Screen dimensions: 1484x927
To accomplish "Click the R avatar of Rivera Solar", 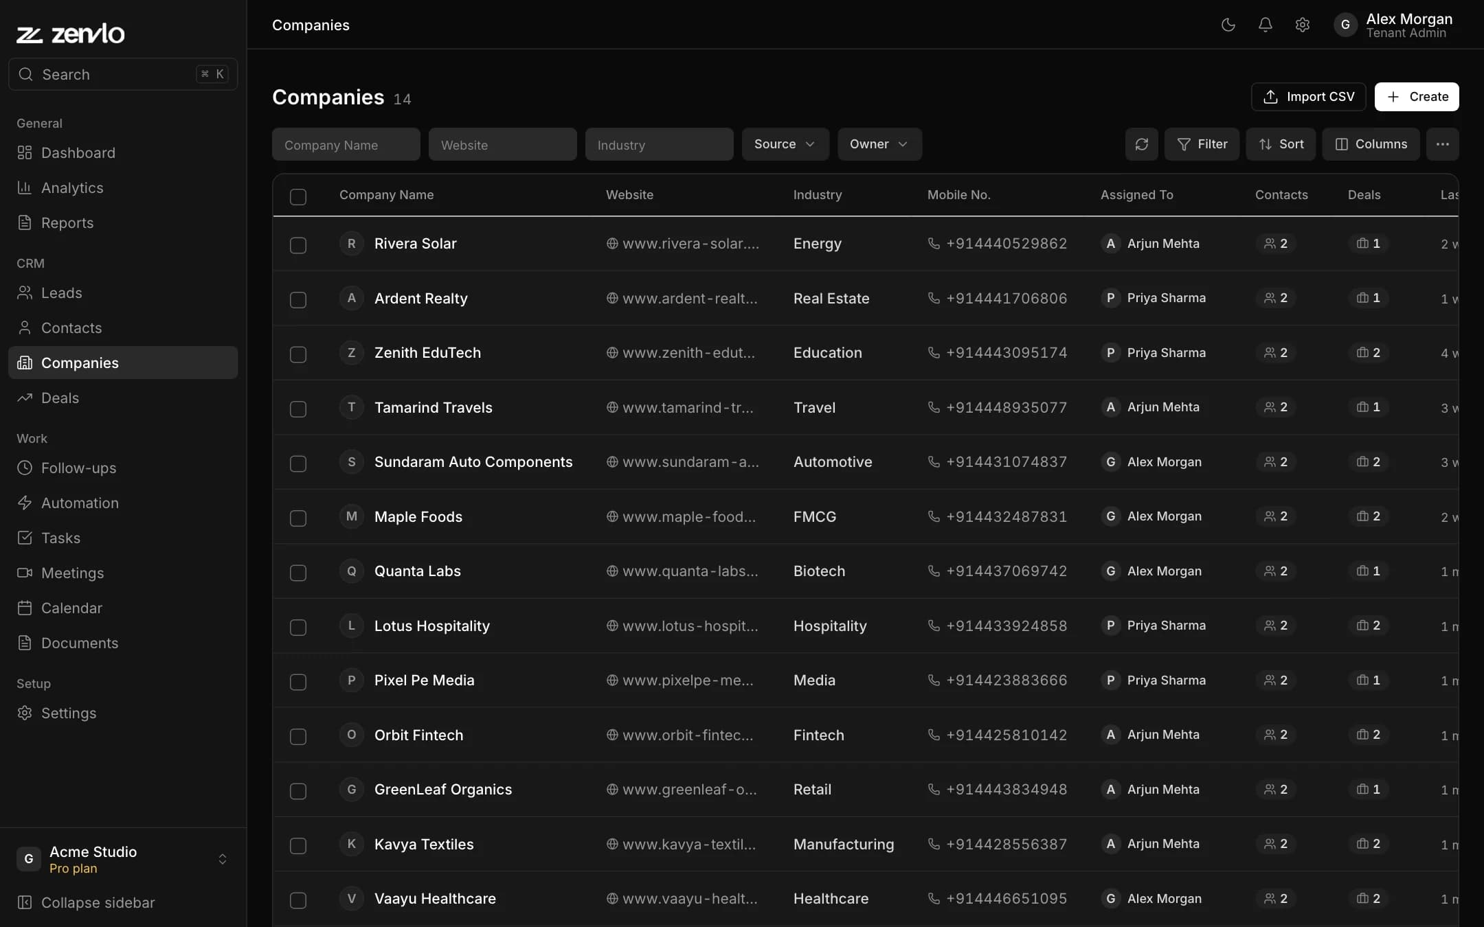I will point(351,243).
